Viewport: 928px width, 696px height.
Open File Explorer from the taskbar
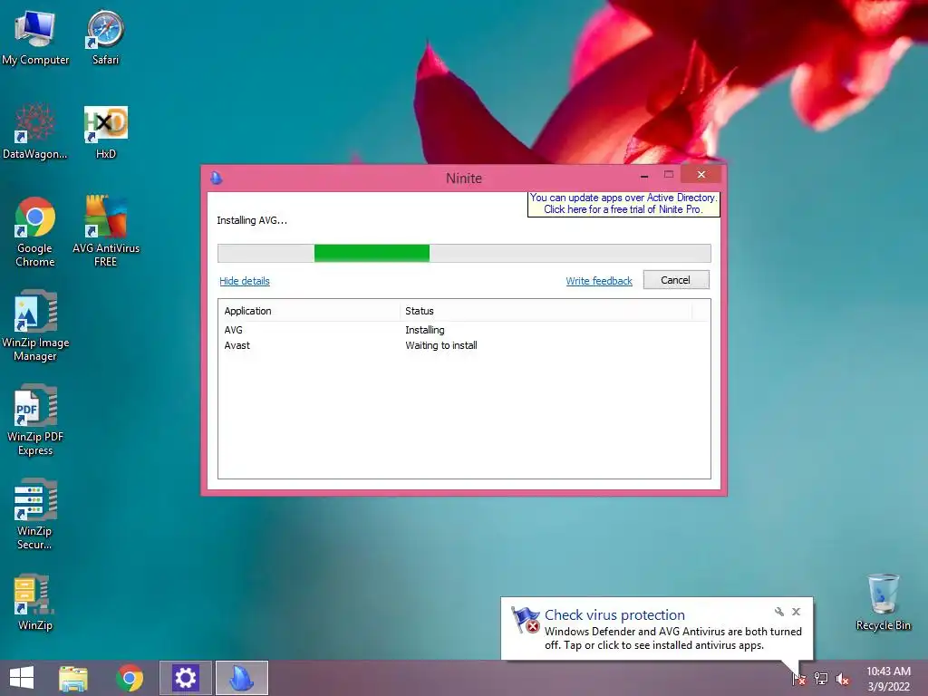pos(73,678)
